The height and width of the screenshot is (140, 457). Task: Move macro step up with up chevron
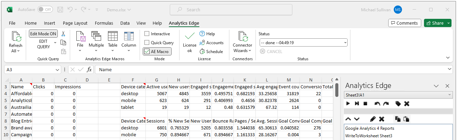tap(348, 119)
